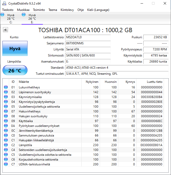Click the previous disk arrow button
The width and height of the screenshot is (171, 175).
point(5,30)
